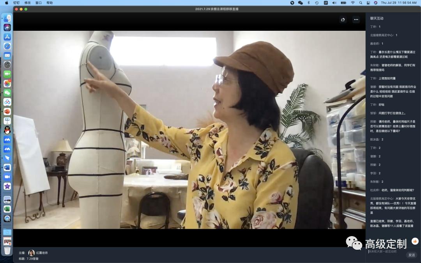Open App Store in the Dock

tap(7, 37)
